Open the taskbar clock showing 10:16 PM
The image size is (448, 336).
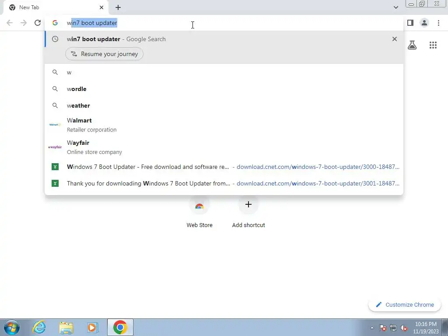point(426,328)
